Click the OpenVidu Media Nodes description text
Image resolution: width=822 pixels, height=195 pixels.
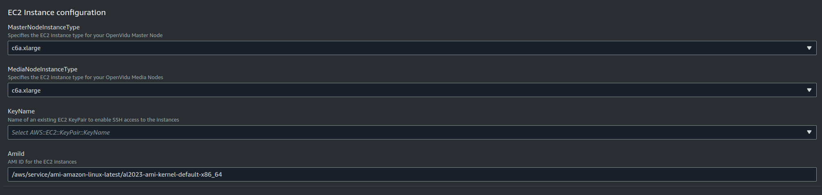click(85, 78)
